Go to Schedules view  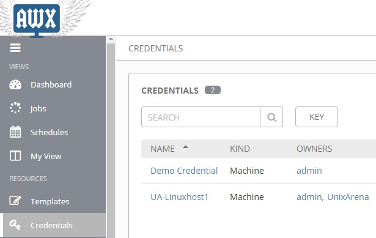[49, 132]
